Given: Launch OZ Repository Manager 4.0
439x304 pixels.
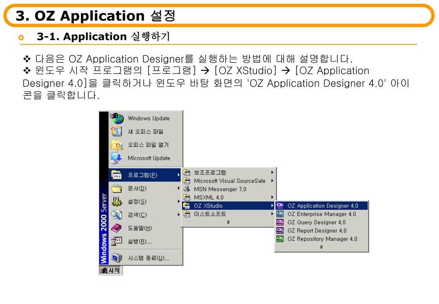Looking at the screenshot, I should 321,239.
